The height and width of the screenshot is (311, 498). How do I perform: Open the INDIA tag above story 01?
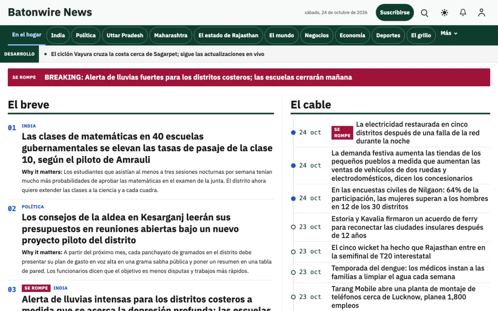(x=29, y=126)
